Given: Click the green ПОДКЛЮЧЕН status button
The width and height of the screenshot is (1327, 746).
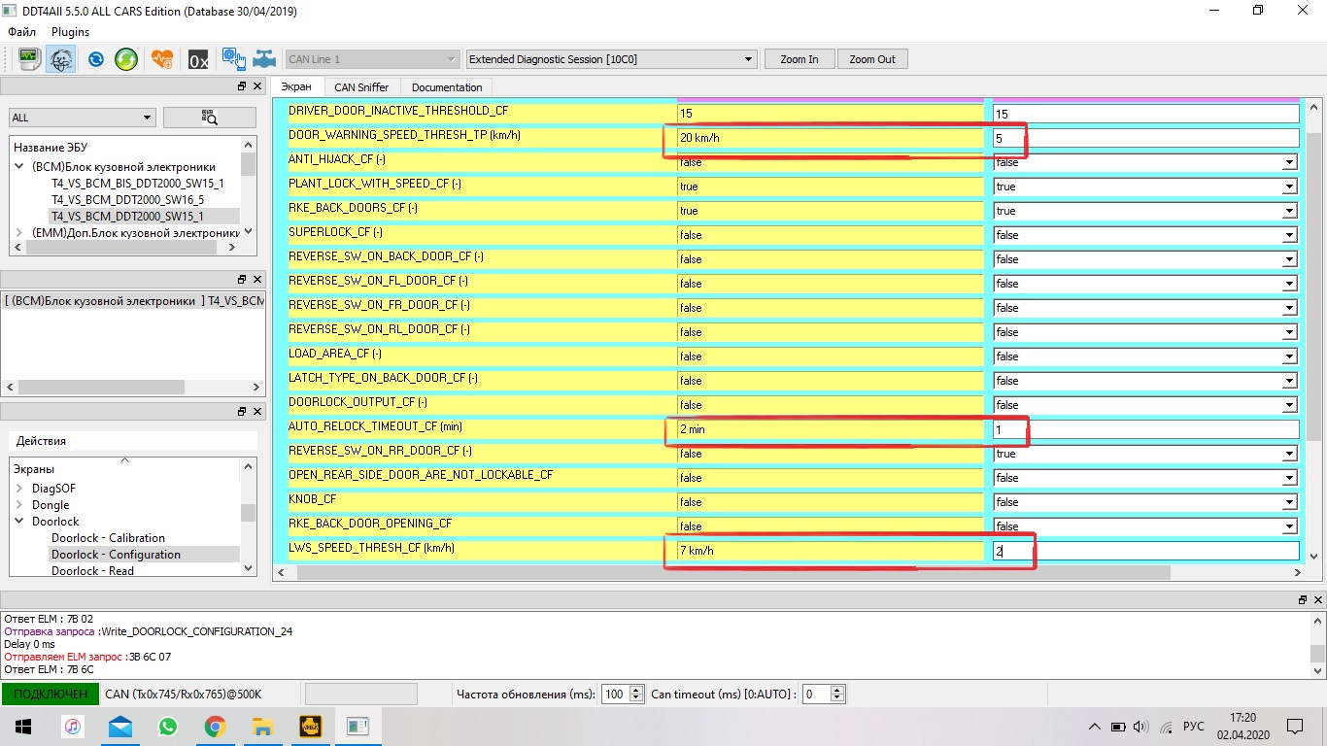Looking at the screenshot, I should 50,694.
